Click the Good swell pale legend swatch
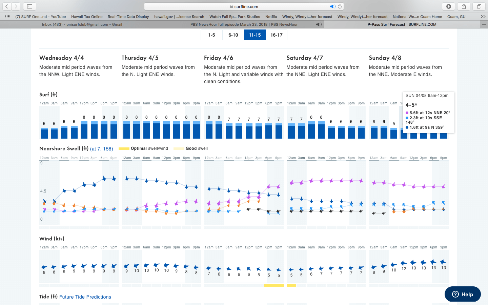This screenshot has height=305, width=488. click(179, 148)
